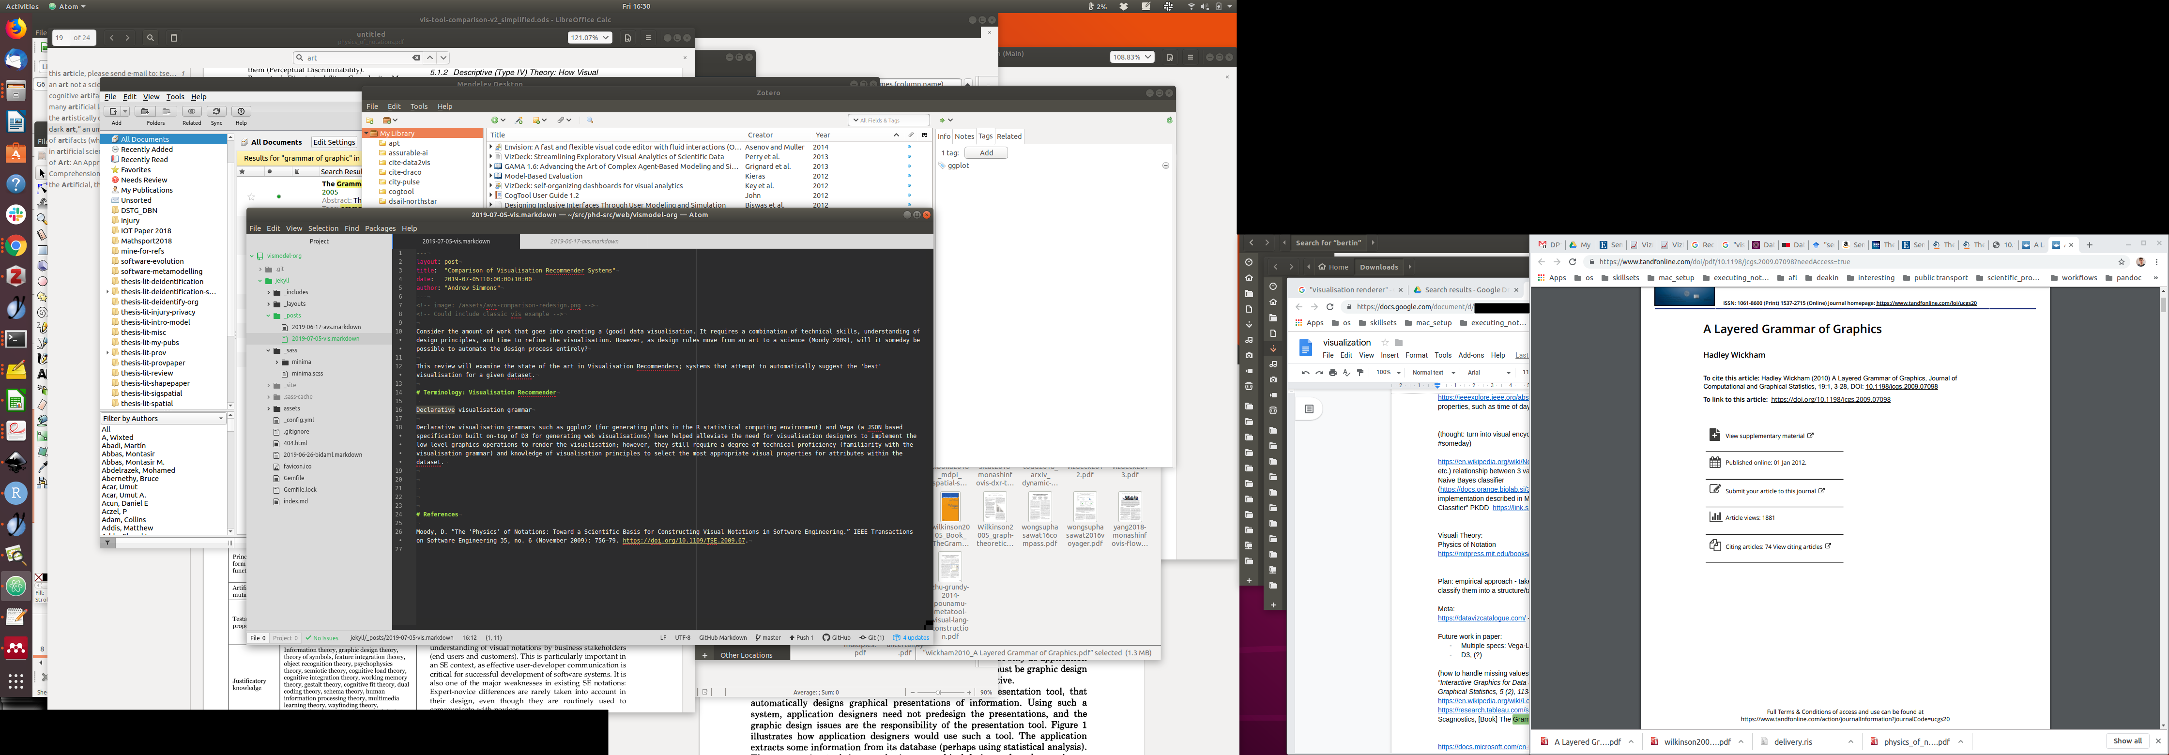Viewport: 2169px width, 755px height.
Task: Switch to Zotero's Related tab
Action: [1008, 136]
